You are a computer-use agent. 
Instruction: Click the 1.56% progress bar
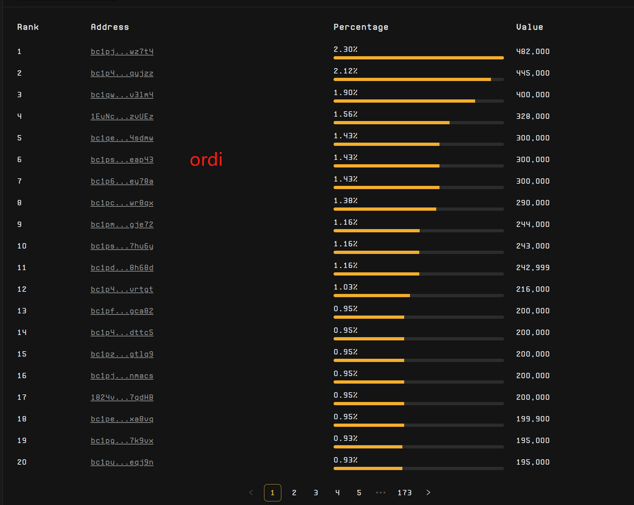[x=419, y=123]
